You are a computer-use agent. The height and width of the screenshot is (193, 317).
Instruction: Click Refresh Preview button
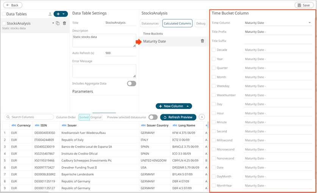pyautogui.click(x=178, y=117)
